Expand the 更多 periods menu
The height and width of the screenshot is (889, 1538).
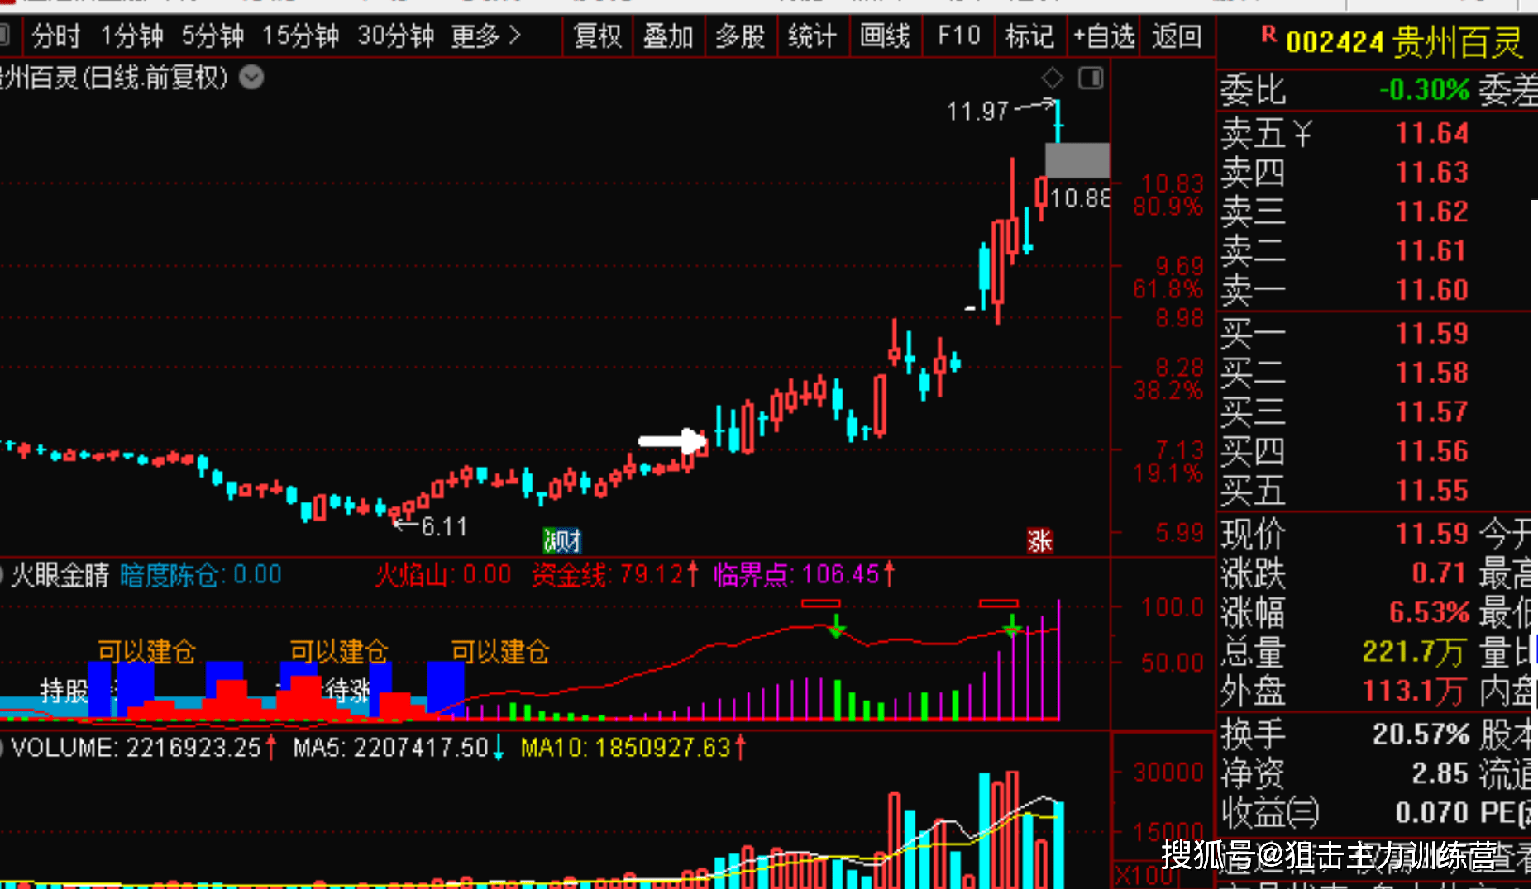pos(486,36)
